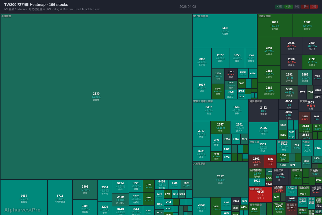Image resolution: width=322 pixels, height=215 pixels.
Task: Click the 2408 南亞科 tile
Action: (85, 207)
